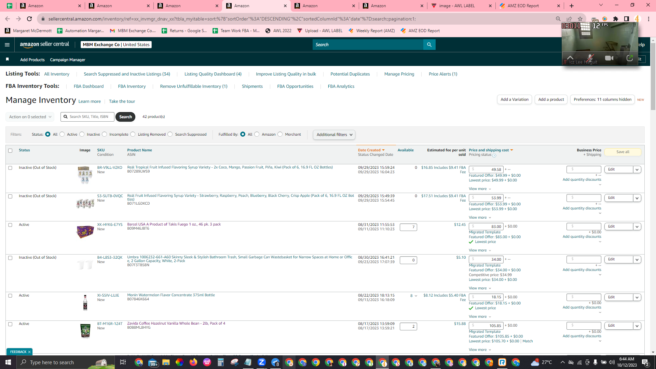Open Preferences: 11 columns hidden
The height and width of the screenshot is (369, 656).
point(602,99)
